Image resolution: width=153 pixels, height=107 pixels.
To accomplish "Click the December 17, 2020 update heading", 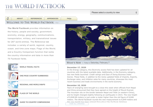I will (x=76, y=67).
